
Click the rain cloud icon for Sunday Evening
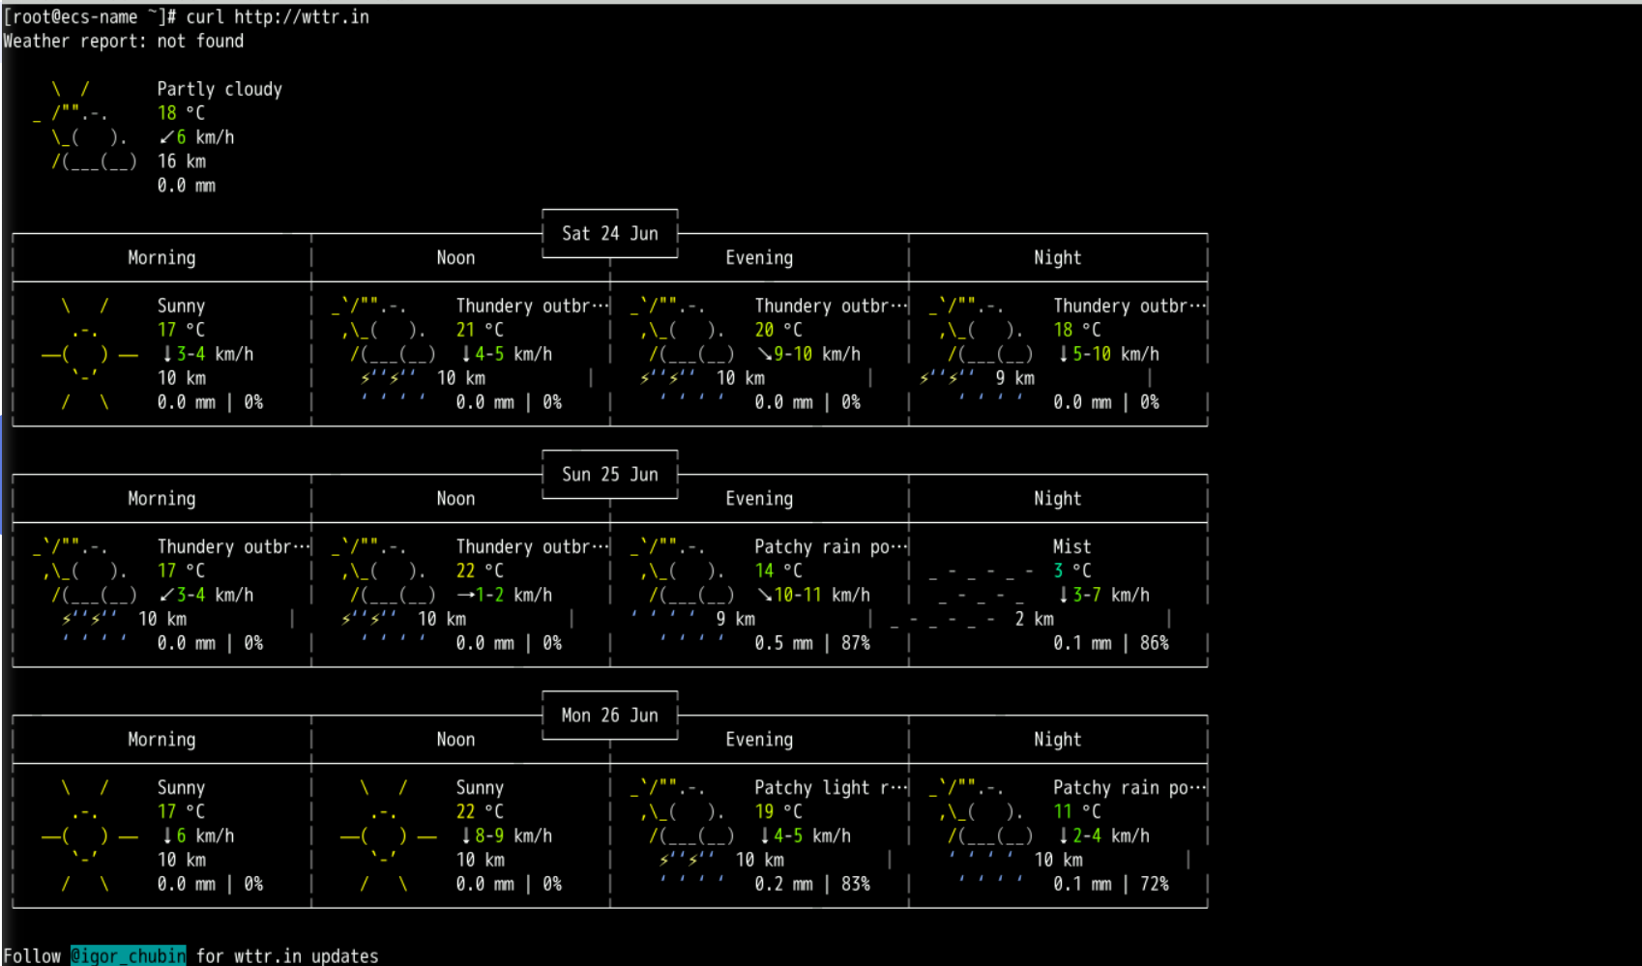(683, 593)
